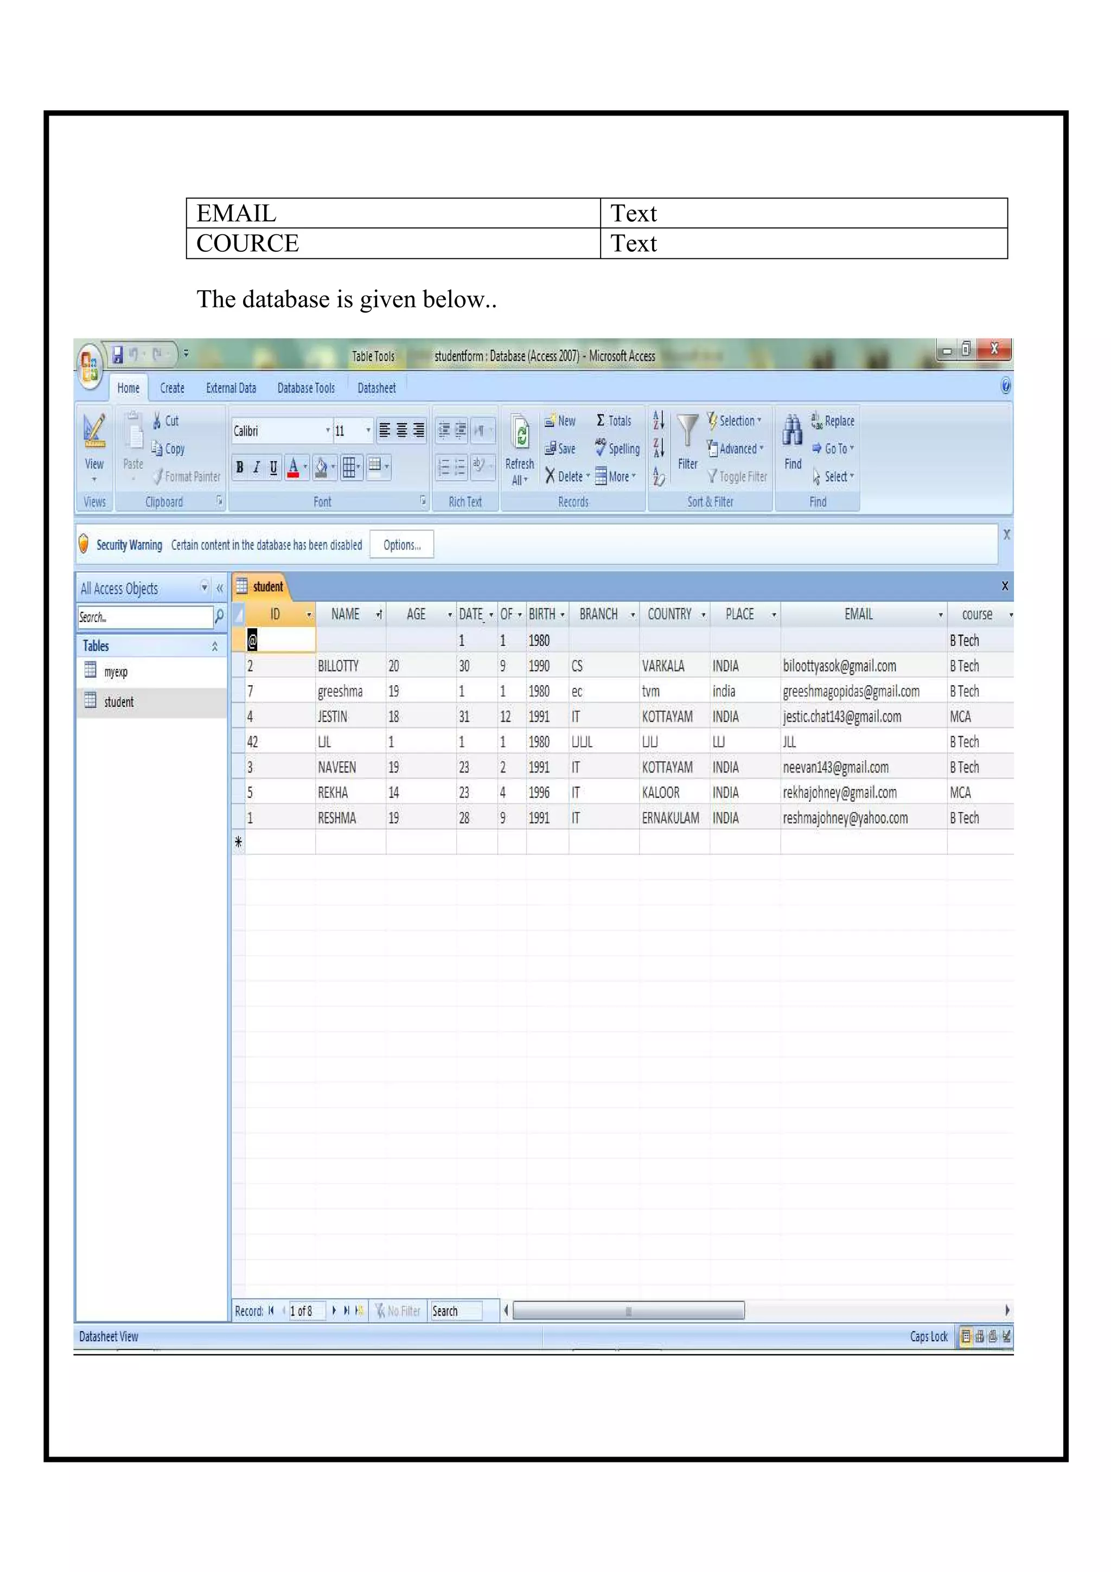The image size is (1111, 1572).
Task: Switch to the Home ribbon tab
Action: click(x=128, y=388)
